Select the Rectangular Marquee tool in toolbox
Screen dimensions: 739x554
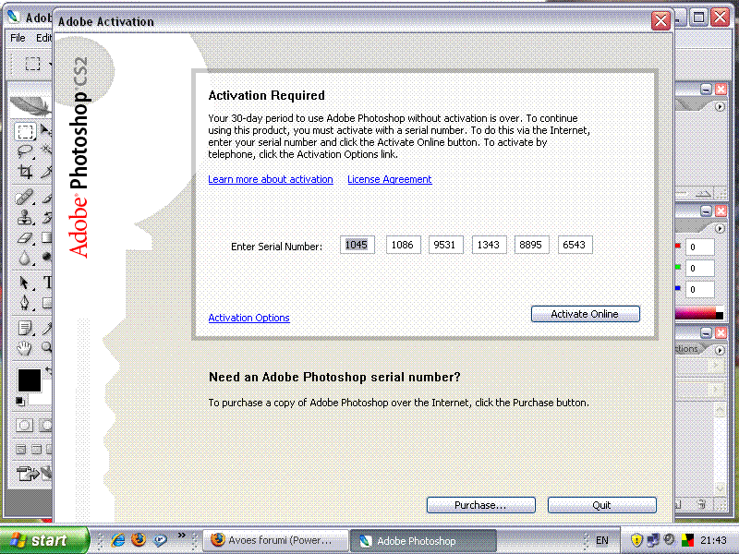25,132
